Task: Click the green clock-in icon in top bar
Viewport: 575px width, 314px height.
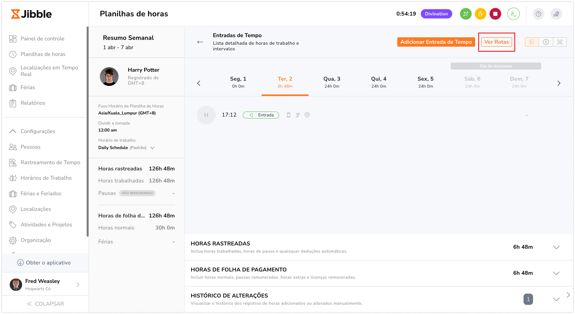Action: point(465,14)
